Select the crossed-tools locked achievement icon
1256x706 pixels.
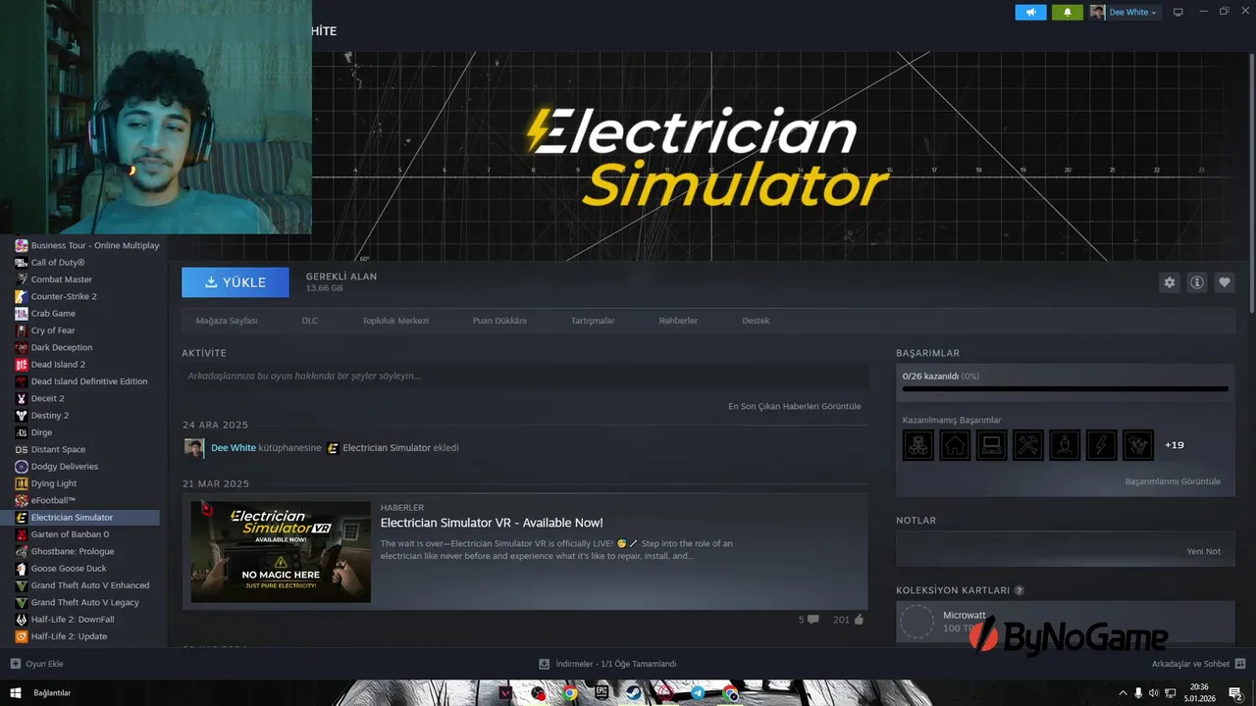point(1028,445)
